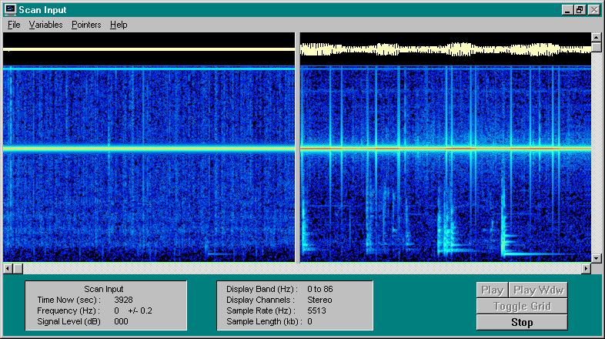Click the vertical scrollbar thumb
Image resolution: width=605 pixels, height=339 pixels.
click(x=596, y=47)
